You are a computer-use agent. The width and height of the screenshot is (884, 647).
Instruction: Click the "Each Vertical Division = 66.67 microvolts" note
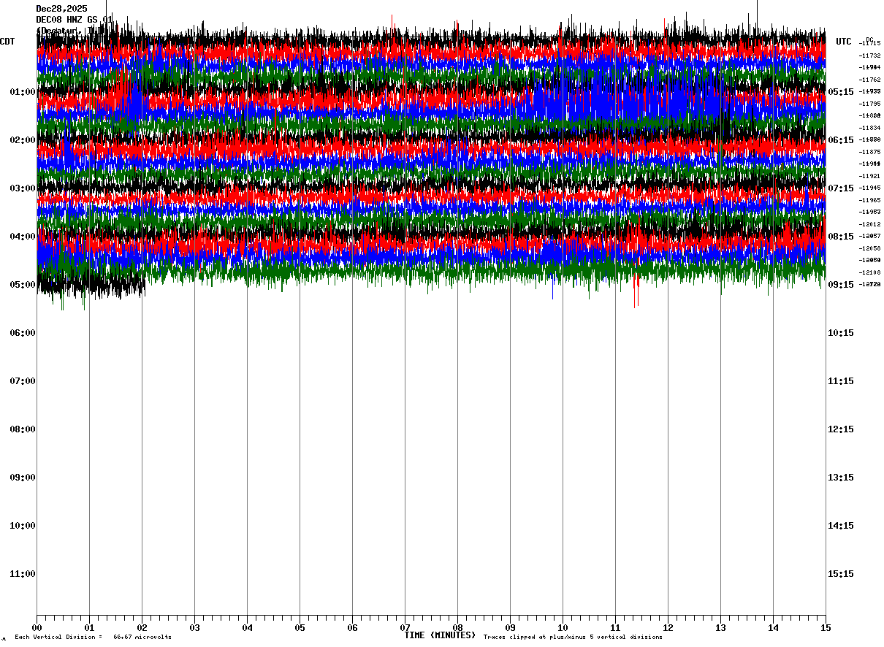[93, 638]
